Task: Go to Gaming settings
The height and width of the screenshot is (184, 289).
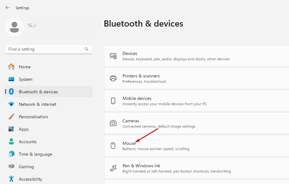Action: pos(49,166)
